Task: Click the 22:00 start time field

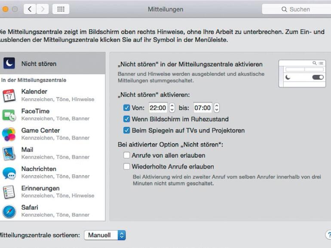Action: (158, 108)
